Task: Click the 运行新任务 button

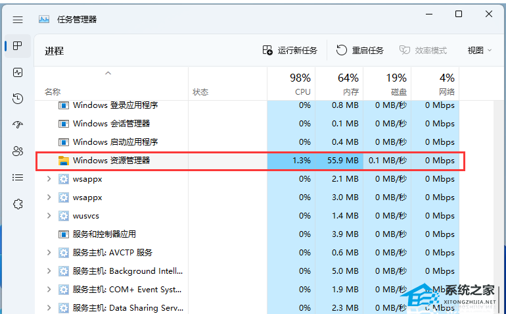Action: coord(290,51)
